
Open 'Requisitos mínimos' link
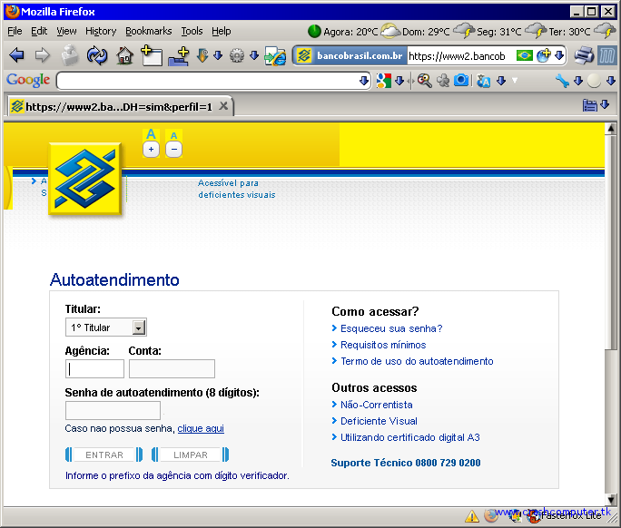(383, 345)
